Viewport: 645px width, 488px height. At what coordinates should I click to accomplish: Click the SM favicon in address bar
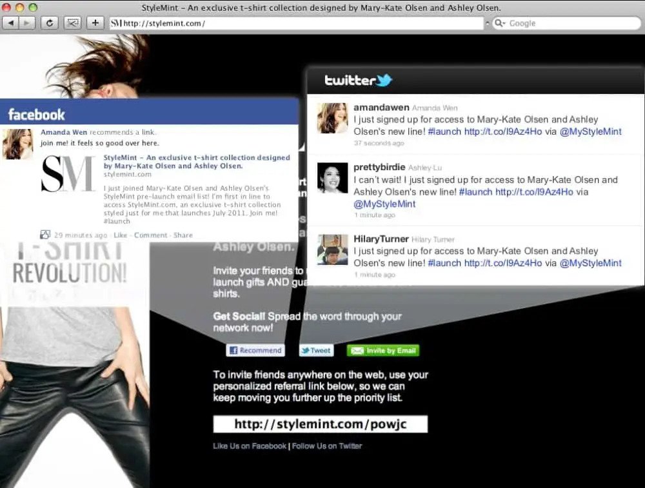(116, 23)
